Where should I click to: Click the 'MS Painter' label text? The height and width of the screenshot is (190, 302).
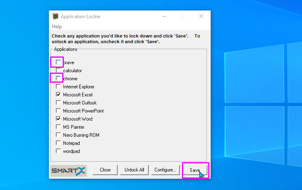click(x=74, y=127)
